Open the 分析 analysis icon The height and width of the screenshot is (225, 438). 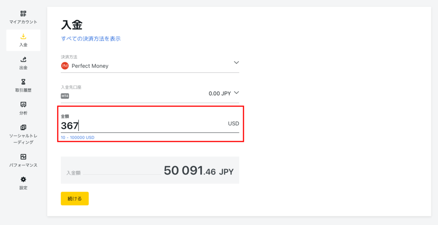[24, 104]
